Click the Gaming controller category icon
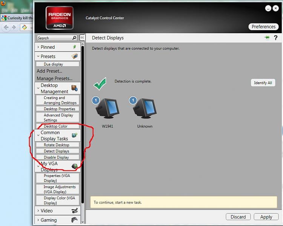 click(x=75, y=220)
